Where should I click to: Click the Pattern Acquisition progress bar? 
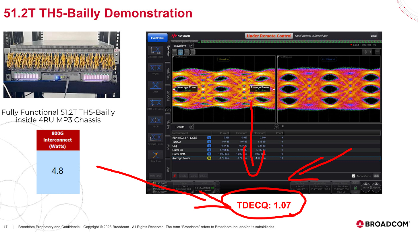(276, 41)
